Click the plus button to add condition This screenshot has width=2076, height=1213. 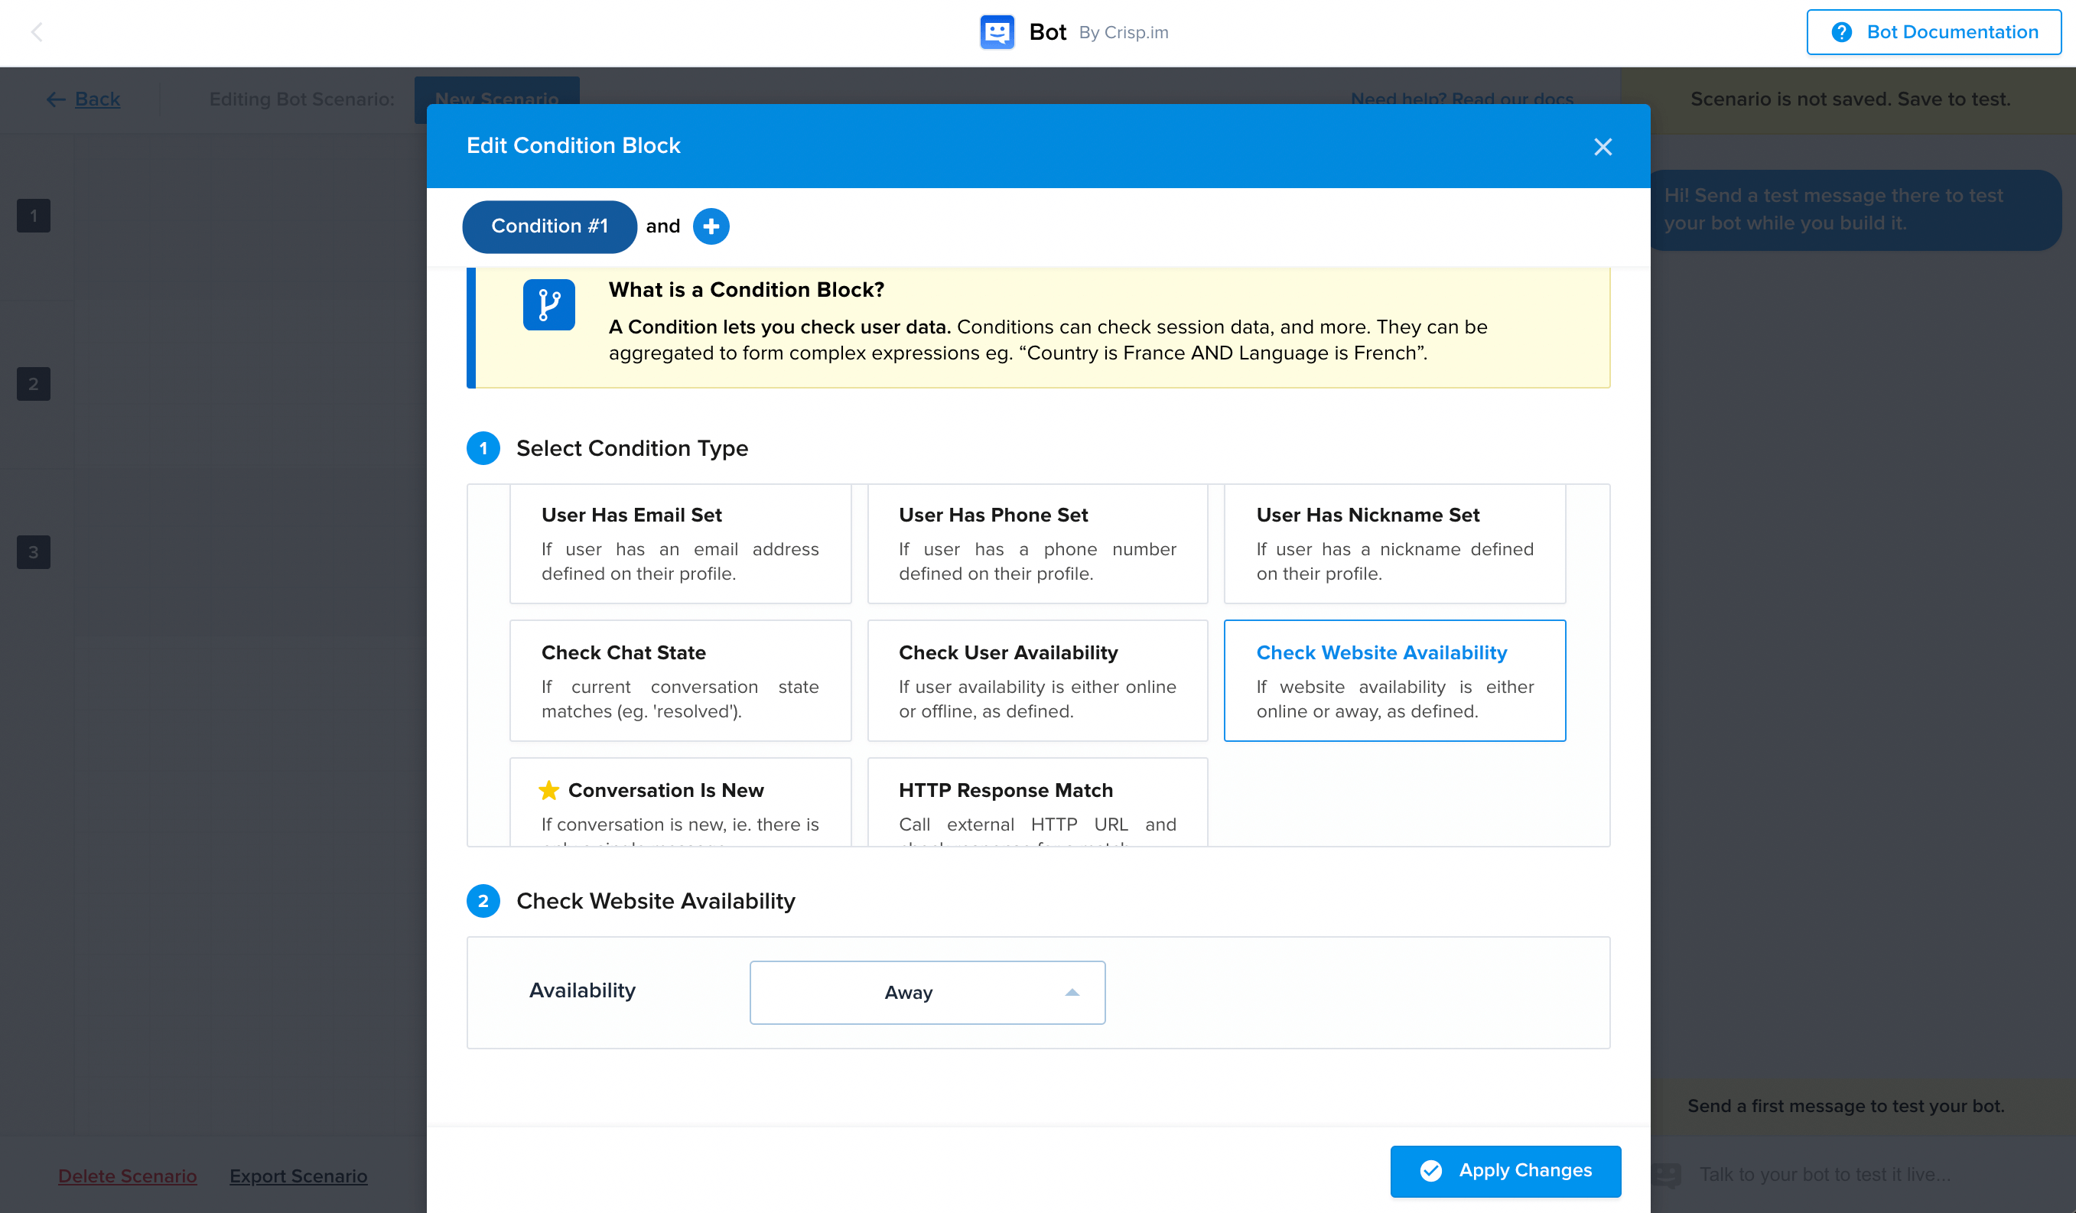(711, 226)
